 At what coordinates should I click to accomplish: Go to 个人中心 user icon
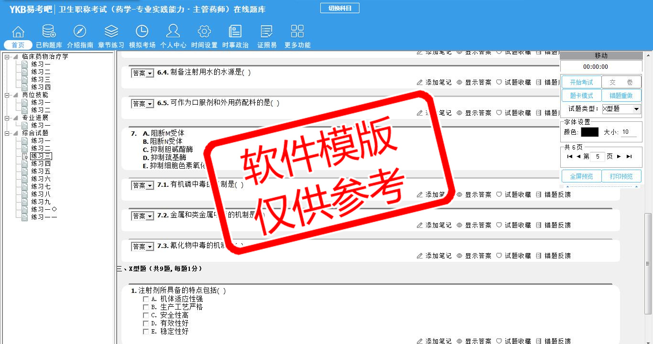pos(173,32)
